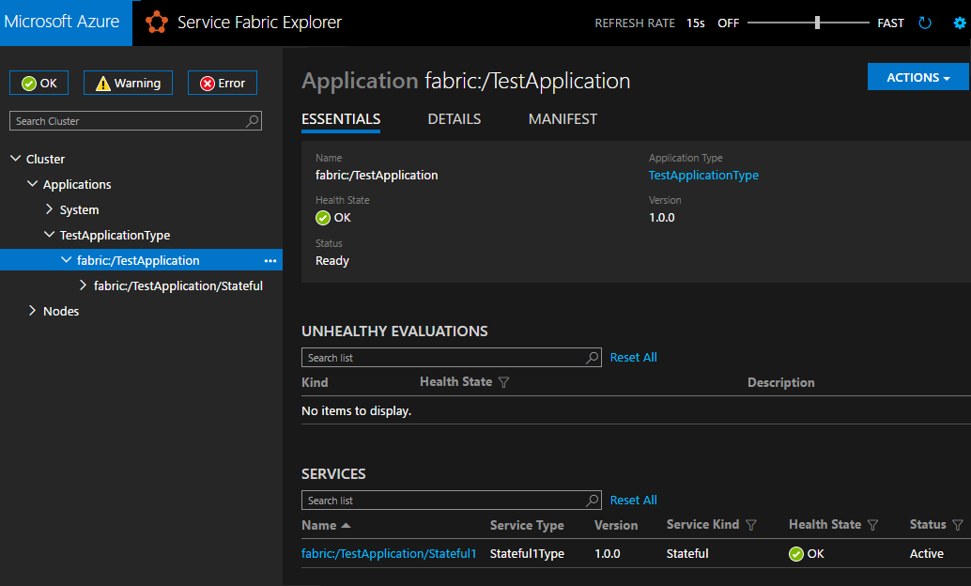Click the Status column filter icon
The image size is (971, 586).
(957, 525)
